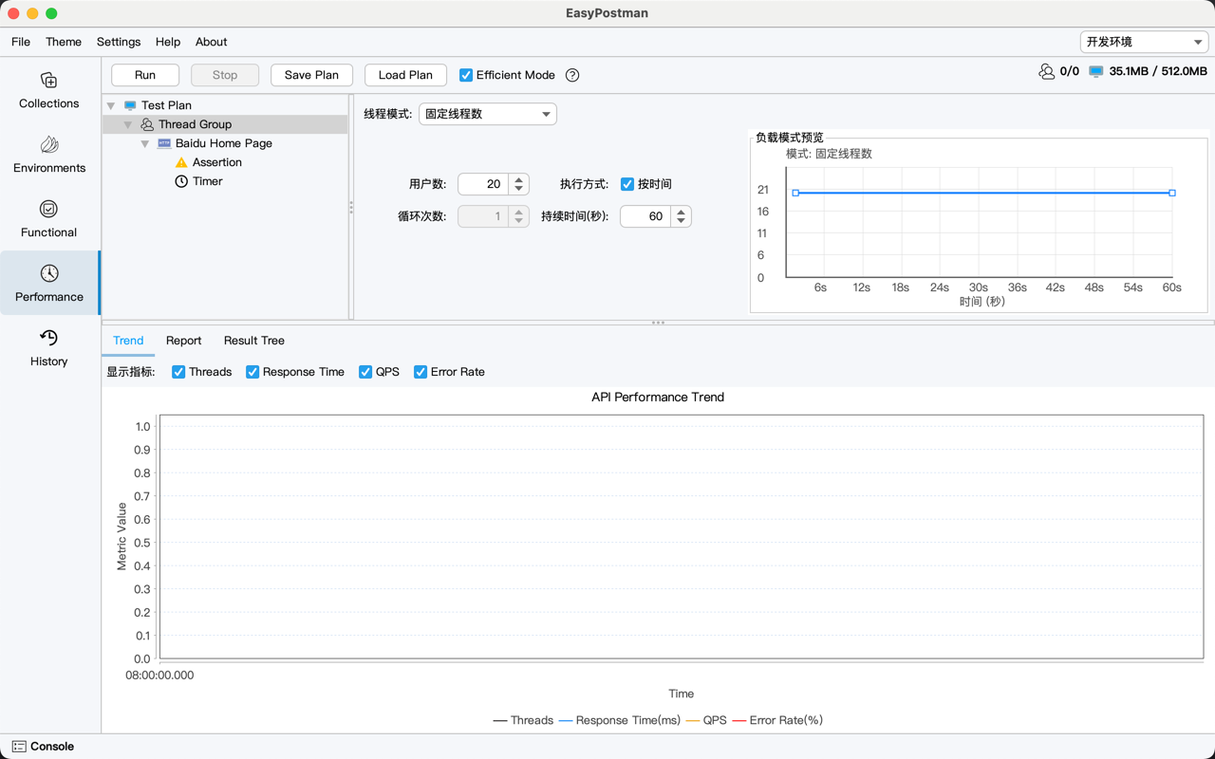Open the Environments sidebar icon
The image size is (1215, 759).
49,145
